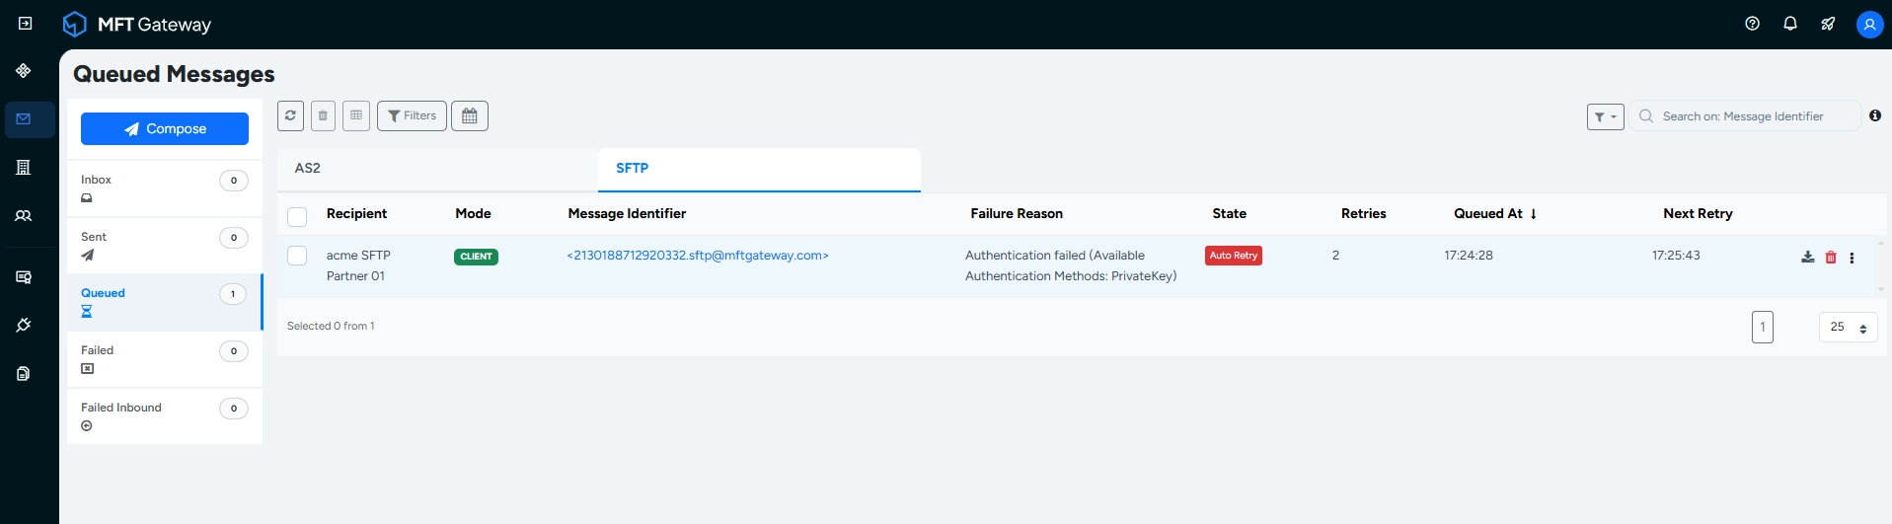Click the next retry time 17:25:43
The image size is (1892, 524).
[1676, 256]
